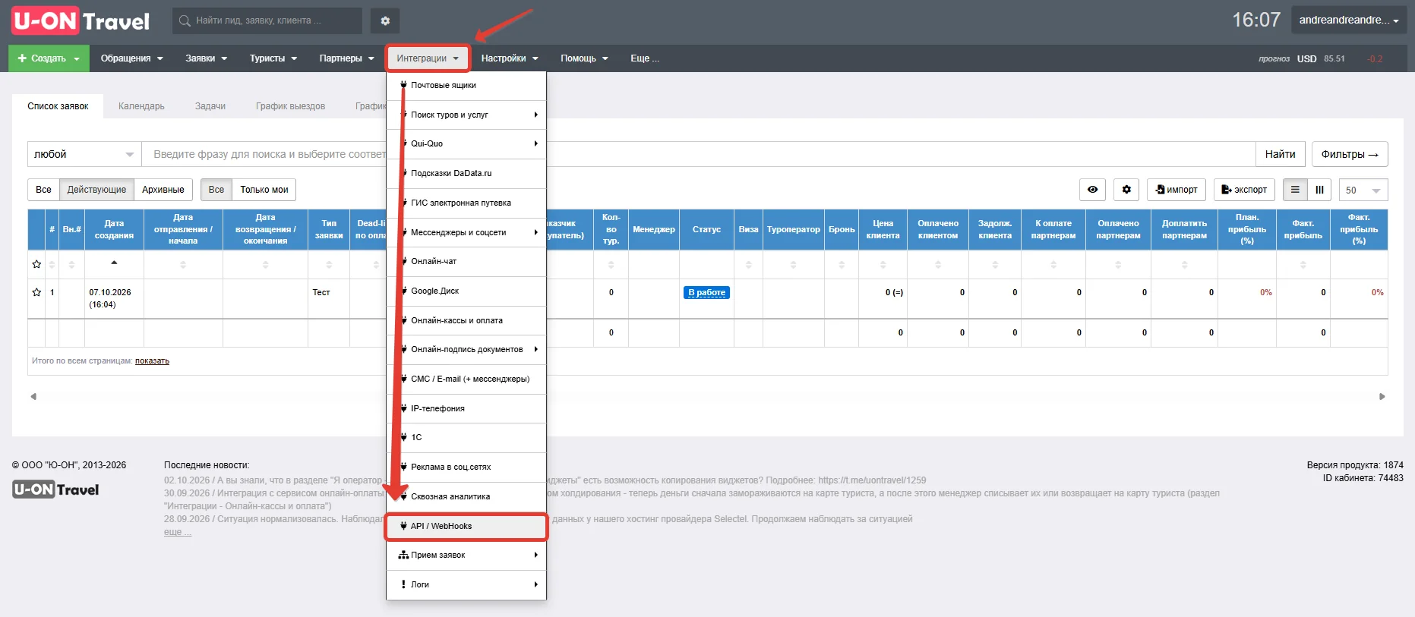
Task: Switch to the Календарь tab
Action: 141,106
